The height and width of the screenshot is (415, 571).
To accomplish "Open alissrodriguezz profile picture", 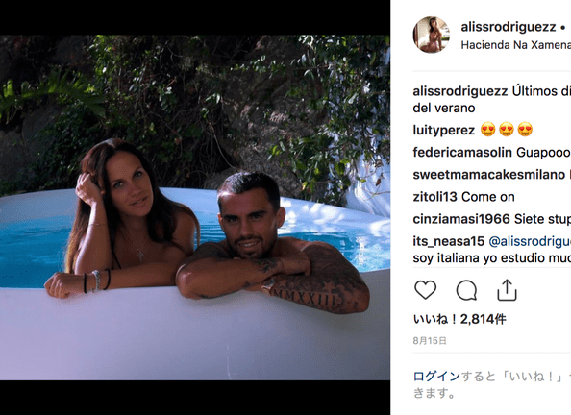I will click(432, 35).
